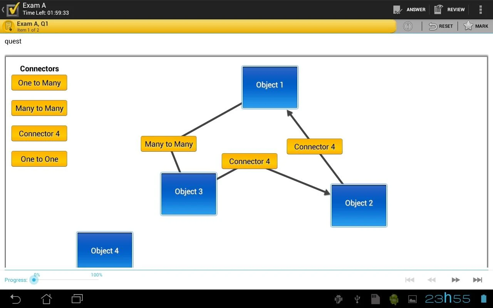Tap the battery status icon
Screen dimensions: 493x308
(x=484, y=298)
